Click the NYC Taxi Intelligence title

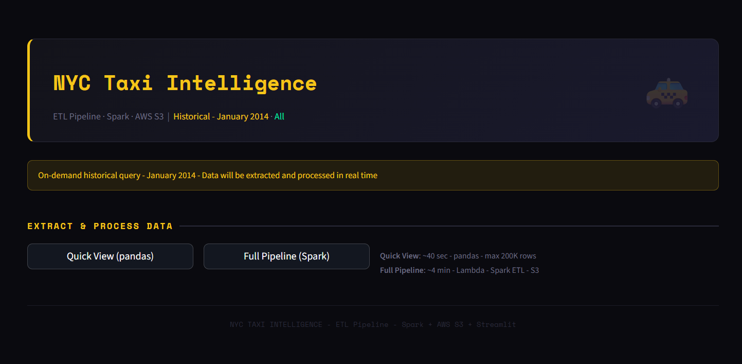click(185, 83)
